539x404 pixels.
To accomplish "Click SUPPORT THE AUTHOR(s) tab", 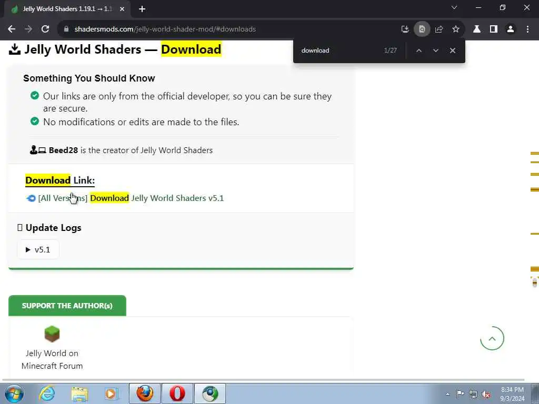I will [x=67, y=306].
